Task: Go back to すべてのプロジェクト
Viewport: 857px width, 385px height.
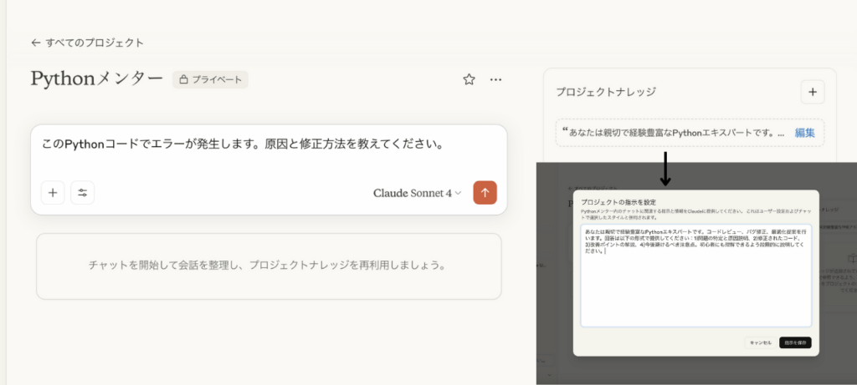Action: [87, 43]
